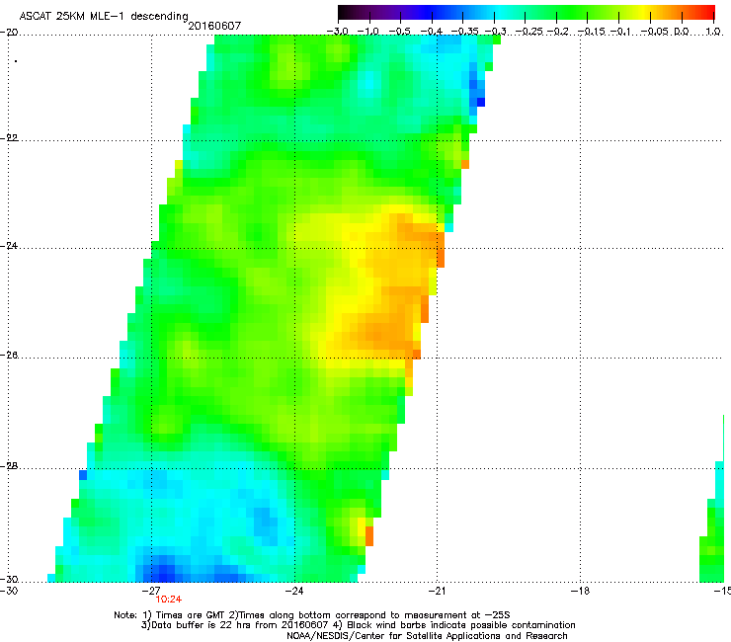Click the note line "Times are GMT"

312,615
